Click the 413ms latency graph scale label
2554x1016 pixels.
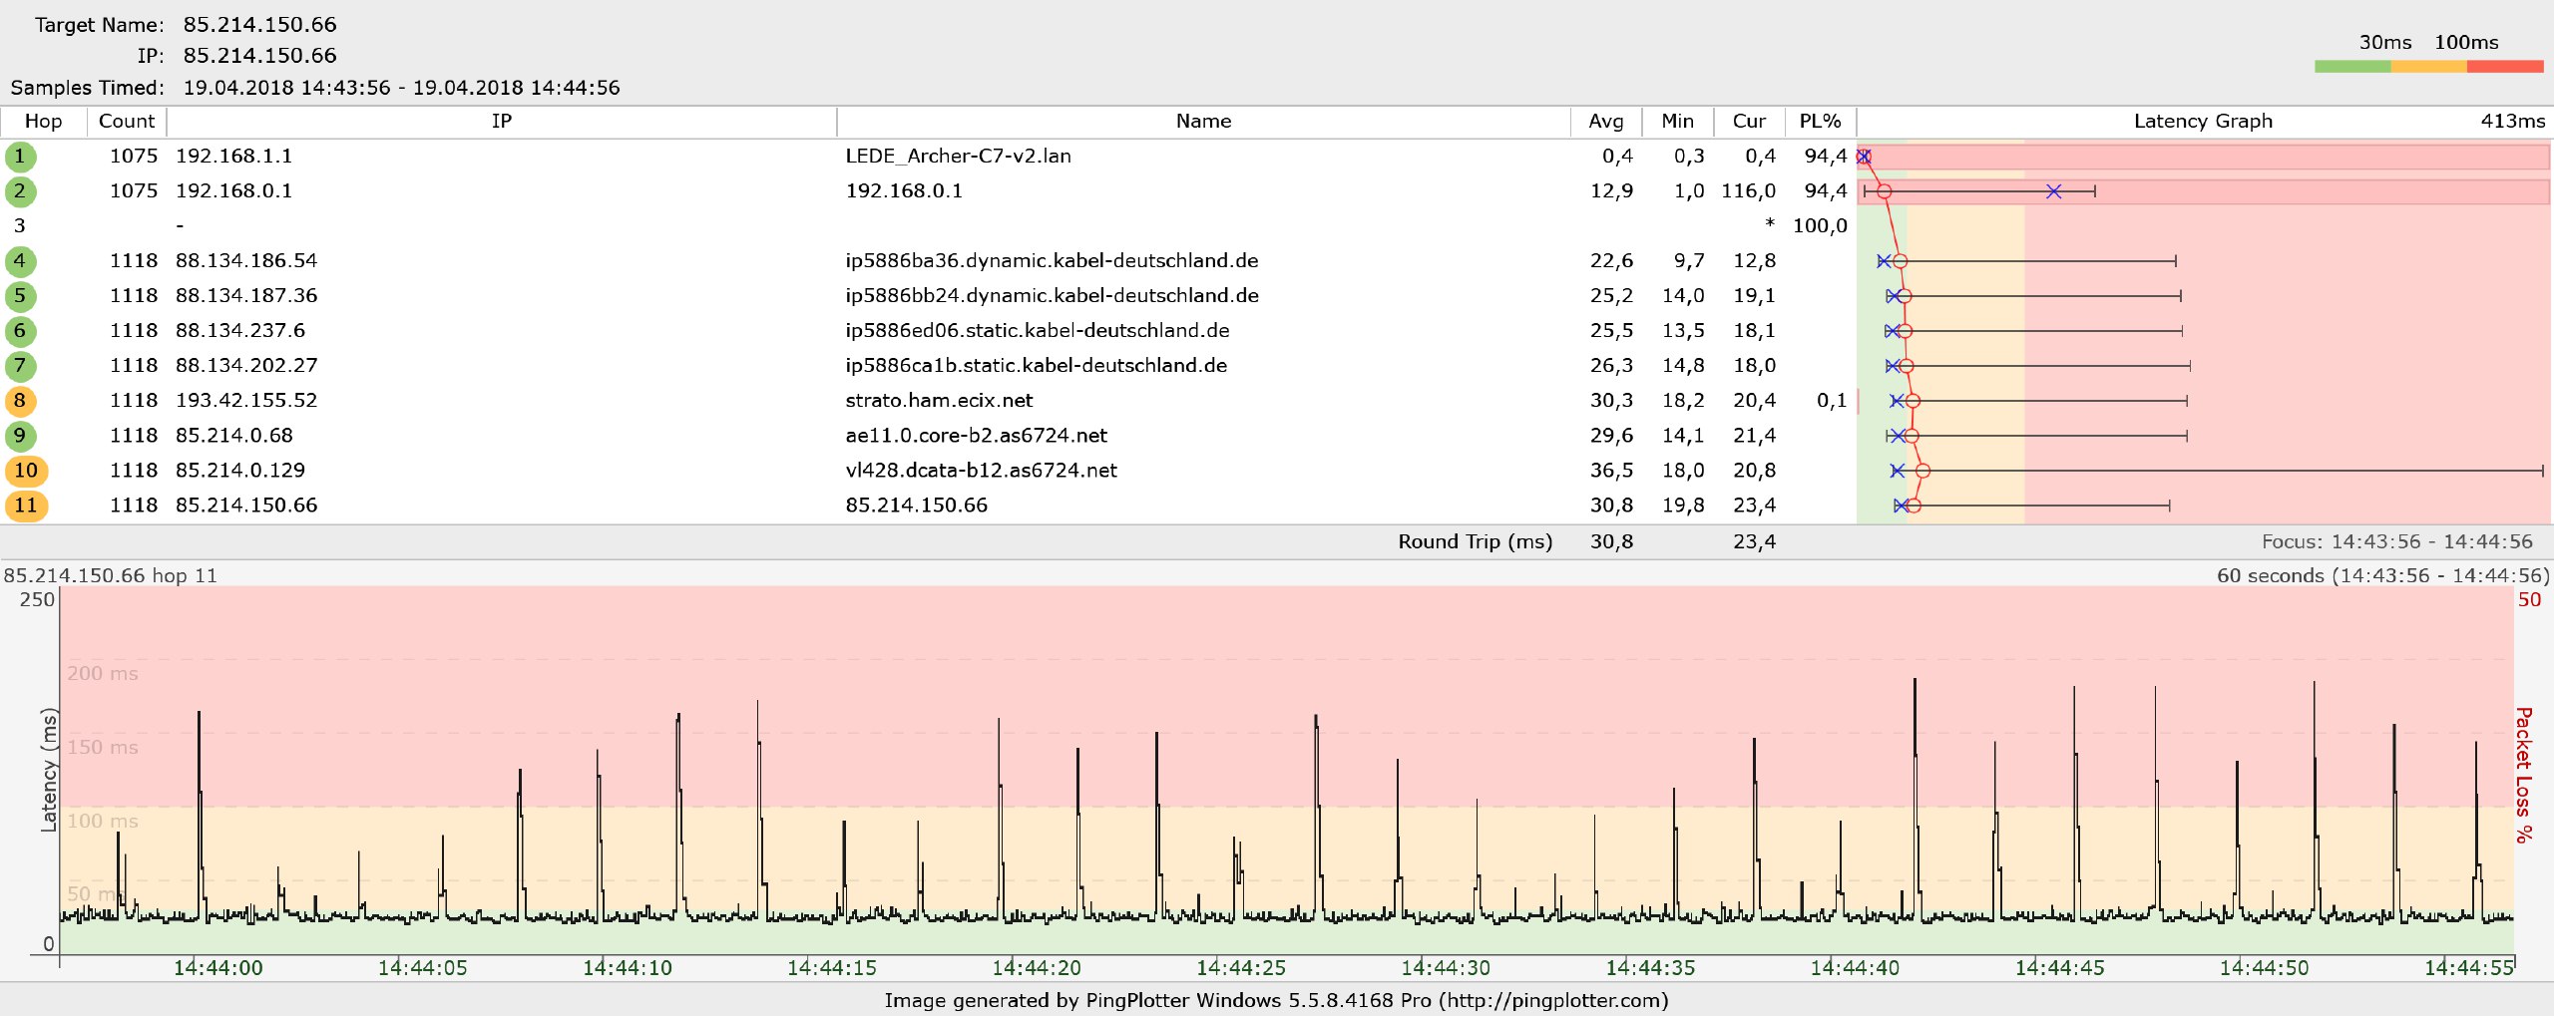coord(2513,121)
